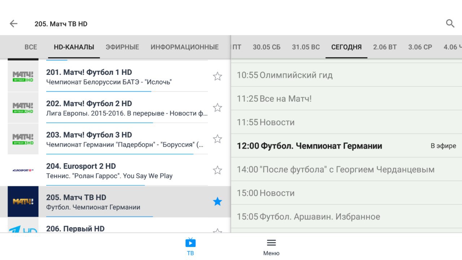Screen dimensions: 462x260
Task: Unfavorite 205. Матч ТВ HD star
Action: tap(217, 201)
